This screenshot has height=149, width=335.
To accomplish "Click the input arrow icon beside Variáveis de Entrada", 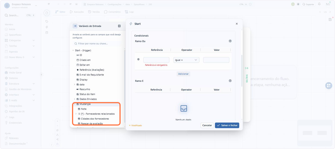I will coord(75,26).
